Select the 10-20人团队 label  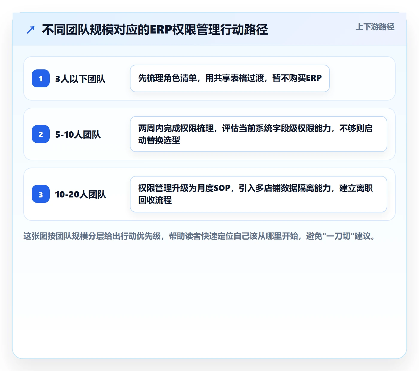[81, 194]
